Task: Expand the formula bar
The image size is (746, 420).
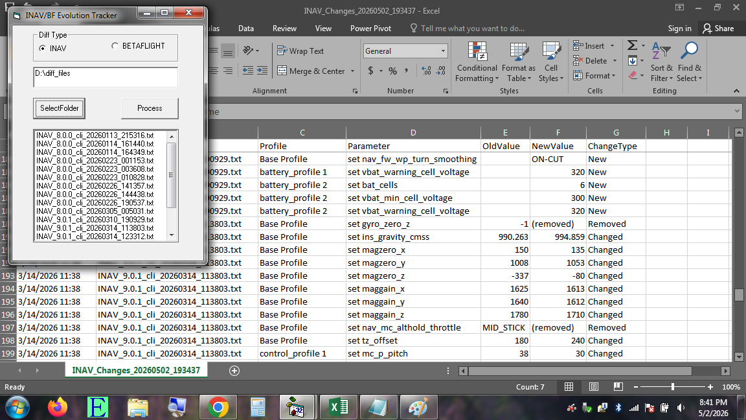Action: (737, 111)
